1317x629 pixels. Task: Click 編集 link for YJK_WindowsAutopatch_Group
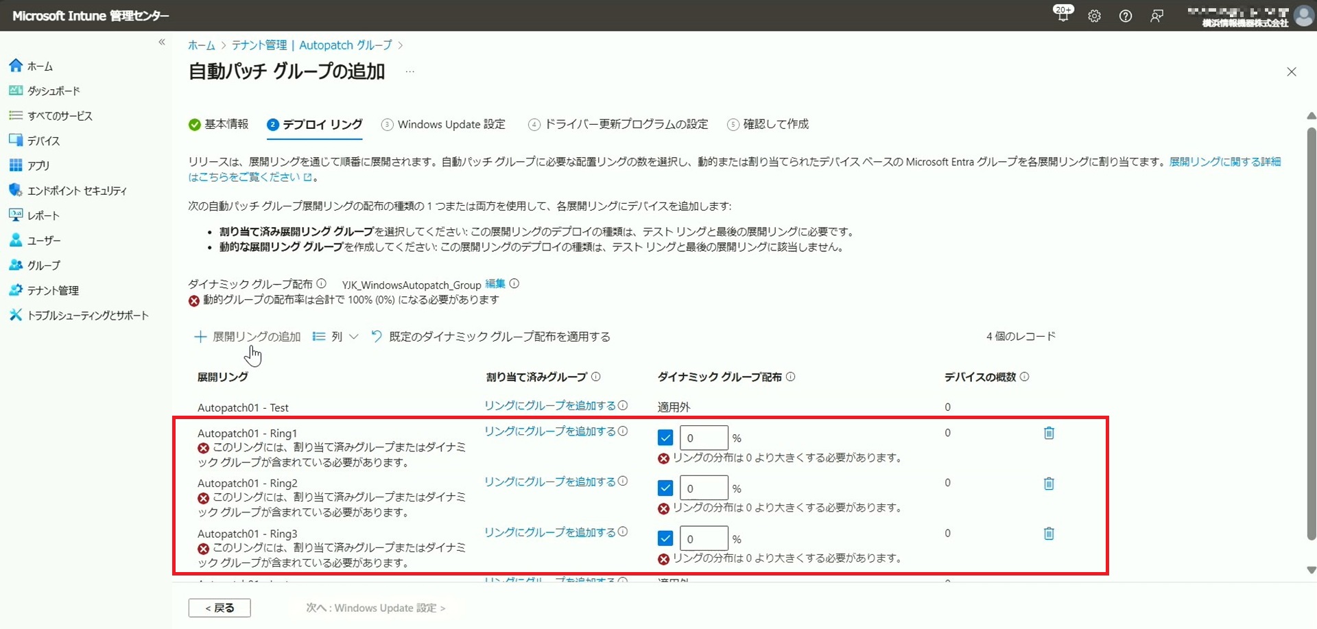pyautogui.click(x=495, y=284)
